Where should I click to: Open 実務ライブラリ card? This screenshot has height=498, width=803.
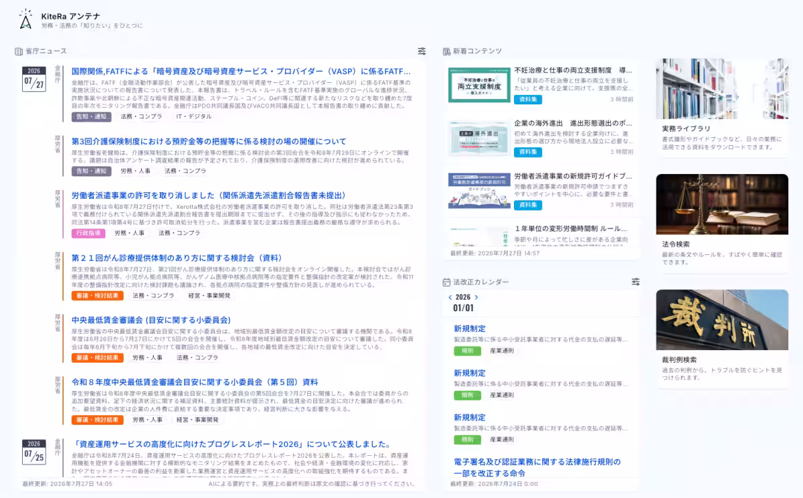click(x=722, y=107)
